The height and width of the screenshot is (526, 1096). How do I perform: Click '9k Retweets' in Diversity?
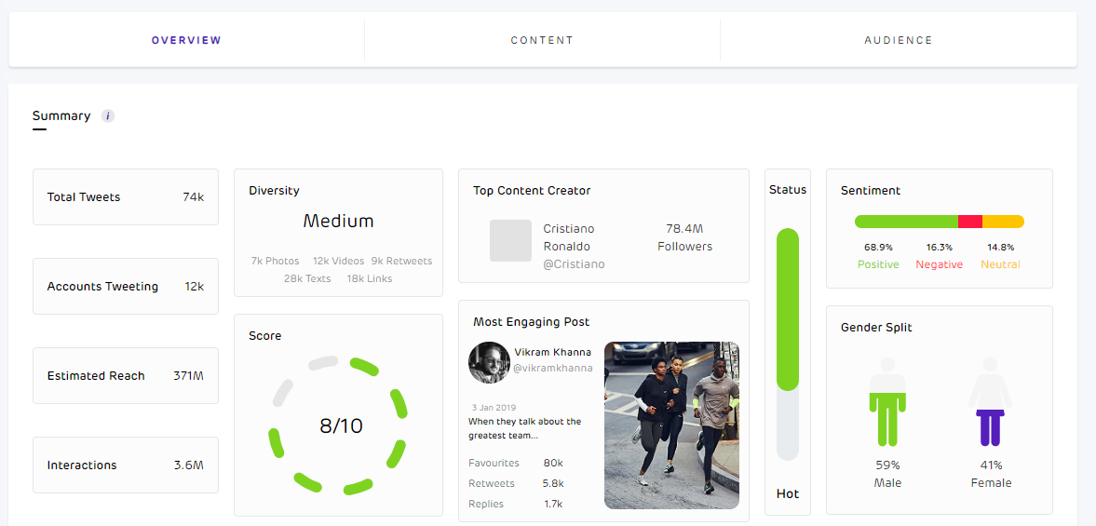coord(402,262)
